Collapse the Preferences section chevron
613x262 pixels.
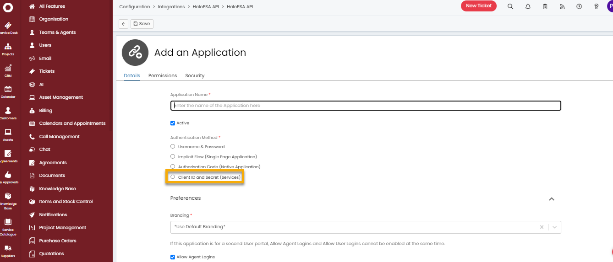pyautogui.click(x=552, y=199)
